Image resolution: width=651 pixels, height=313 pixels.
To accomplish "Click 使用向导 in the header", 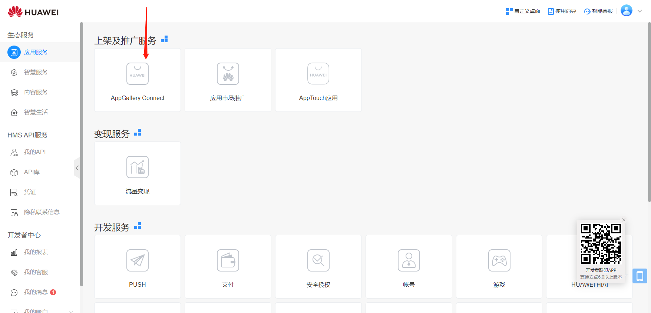I will (562, 11).
